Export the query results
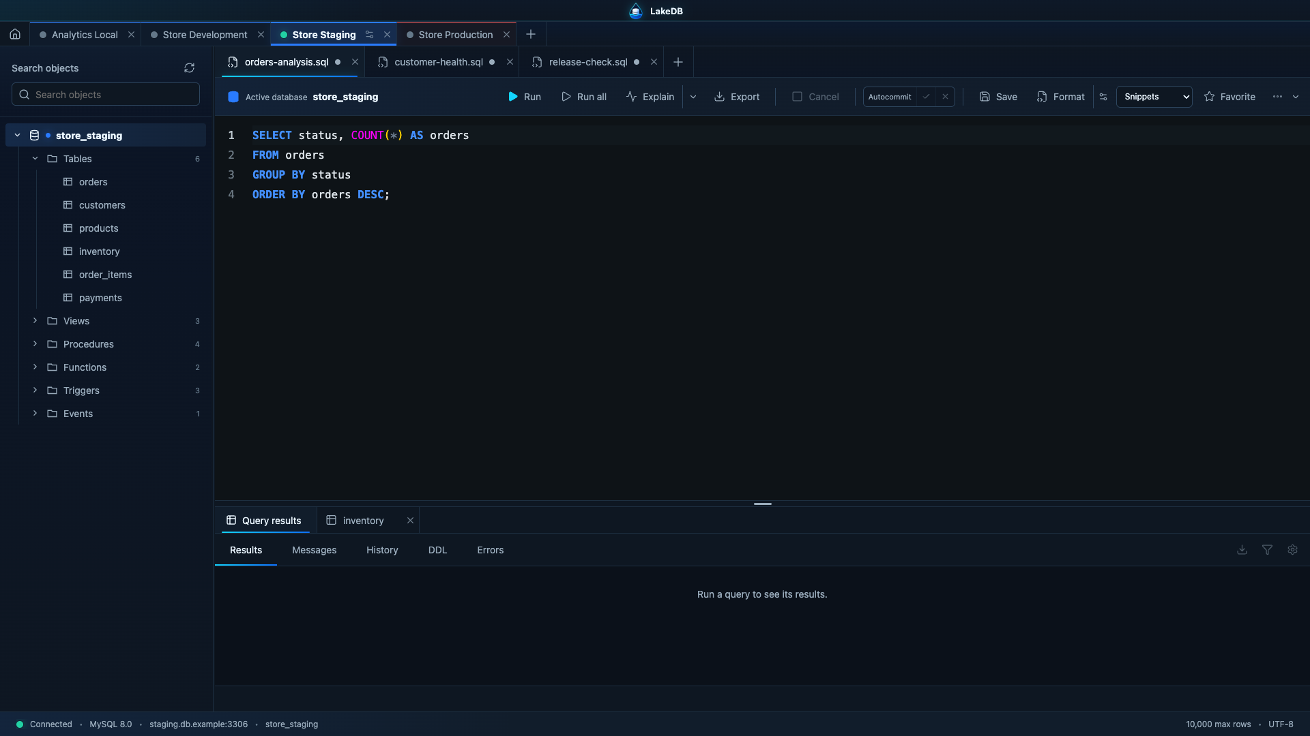 tap(737, 97)
